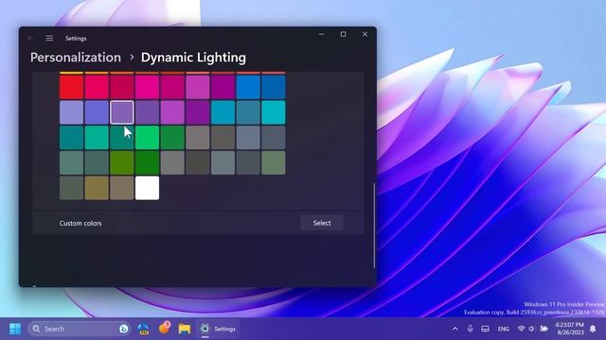Open Bing chat icon in the search box
Viewport: 606px width, 340px height.
click(x=124, y=329)
